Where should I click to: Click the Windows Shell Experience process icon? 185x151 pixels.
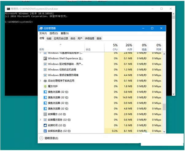coord(45,58)
